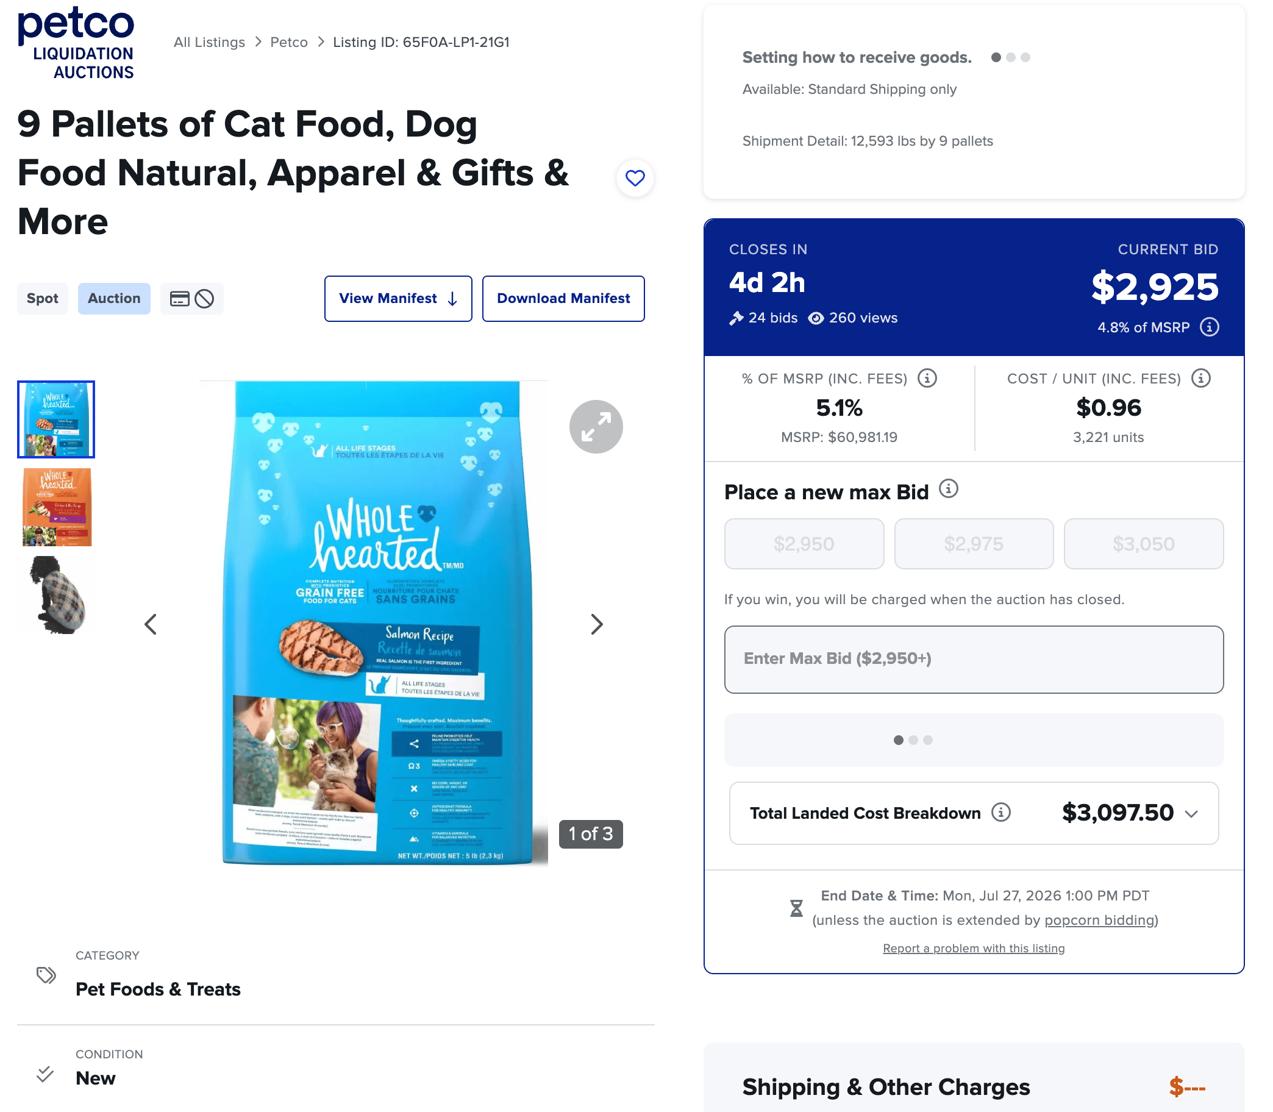1273x1112 pixels.
Task: Click info icon next to Place a new max Bid
Action: pos(949,489)
